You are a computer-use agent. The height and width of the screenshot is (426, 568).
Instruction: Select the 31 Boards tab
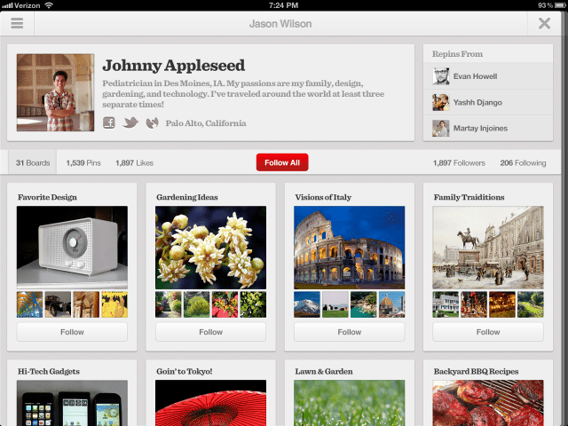(33, 162)
